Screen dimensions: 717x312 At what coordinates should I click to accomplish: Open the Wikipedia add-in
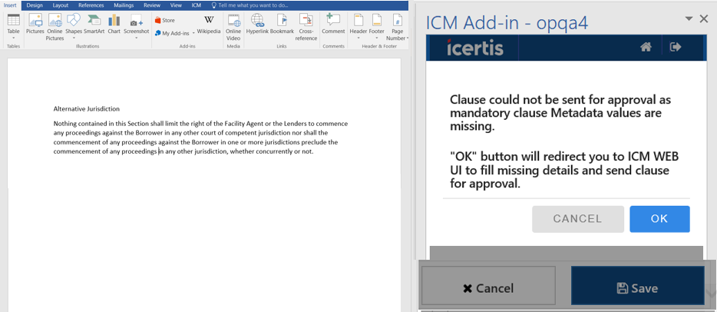point(209,25)
